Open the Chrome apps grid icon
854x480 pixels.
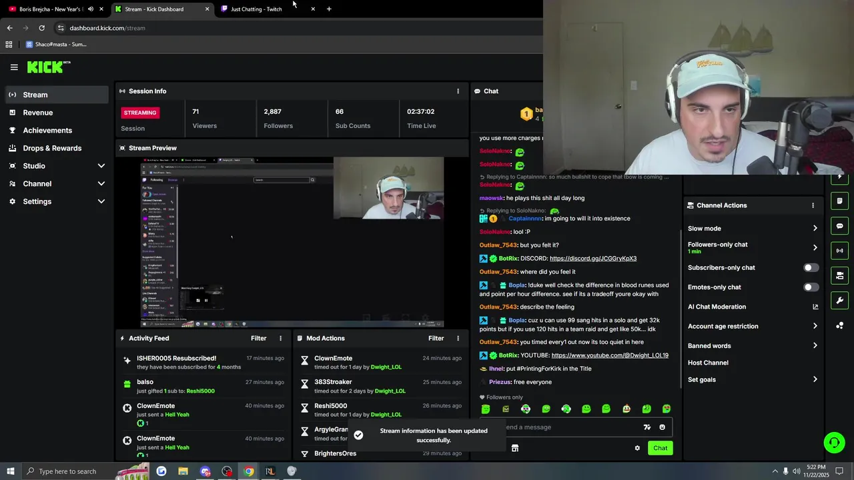click(9, 45)
